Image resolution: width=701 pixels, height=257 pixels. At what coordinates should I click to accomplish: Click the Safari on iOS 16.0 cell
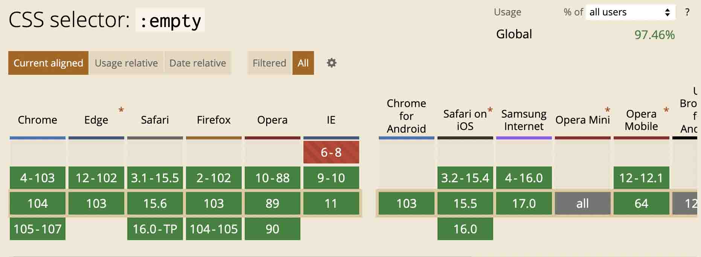[465, 229]
